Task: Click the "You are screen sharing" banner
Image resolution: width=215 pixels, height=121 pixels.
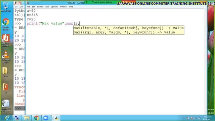Action: click(x=102, y=2)
